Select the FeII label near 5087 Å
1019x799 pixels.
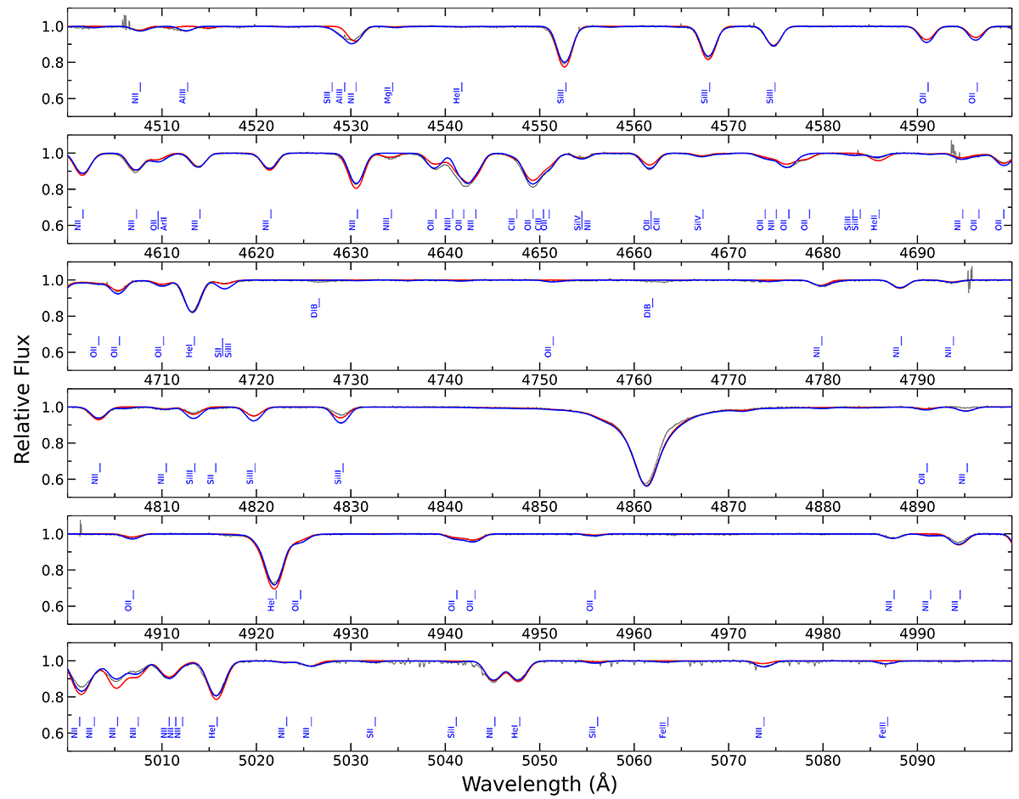pos(883,729)
